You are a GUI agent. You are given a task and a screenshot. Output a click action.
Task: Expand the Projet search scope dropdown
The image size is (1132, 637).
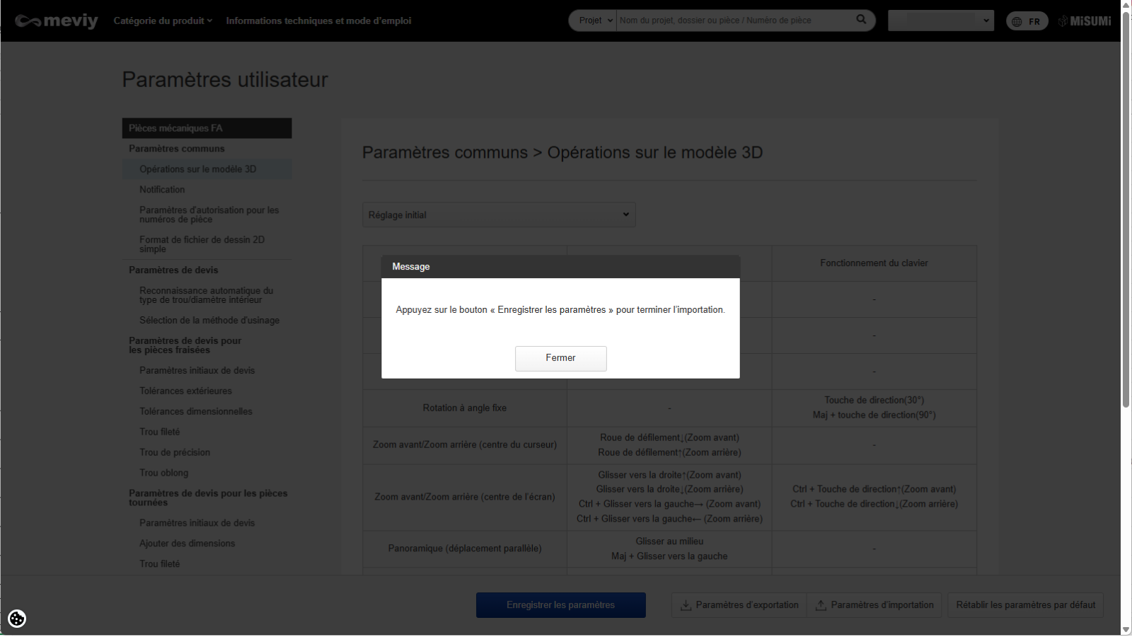tap(593, 21)
